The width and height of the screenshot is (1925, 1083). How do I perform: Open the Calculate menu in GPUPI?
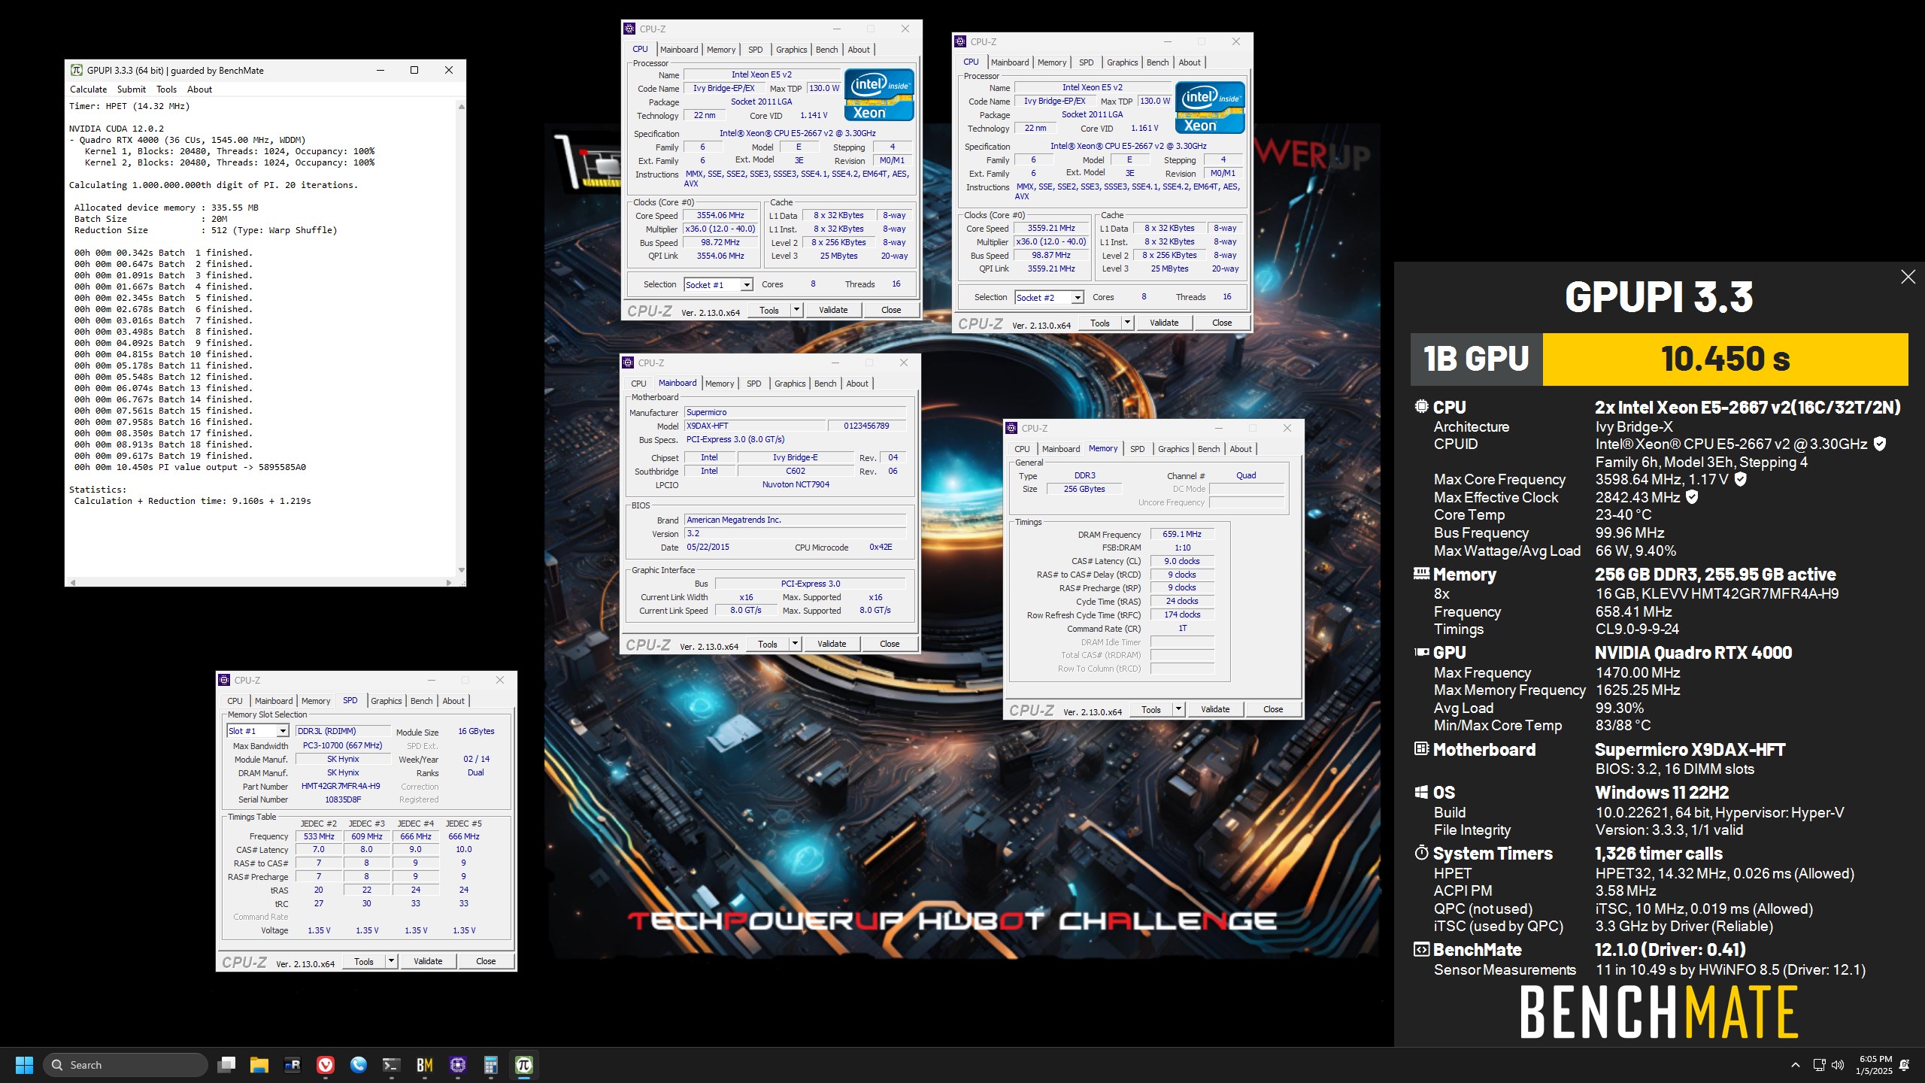(x=89, y=89)
